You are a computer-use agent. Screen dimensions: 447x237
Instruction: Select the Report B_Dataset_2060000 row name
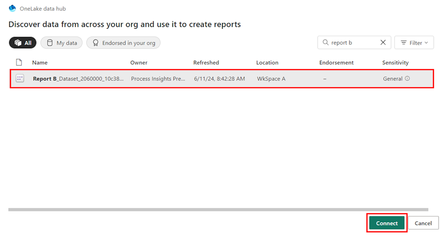coord(78,79)
